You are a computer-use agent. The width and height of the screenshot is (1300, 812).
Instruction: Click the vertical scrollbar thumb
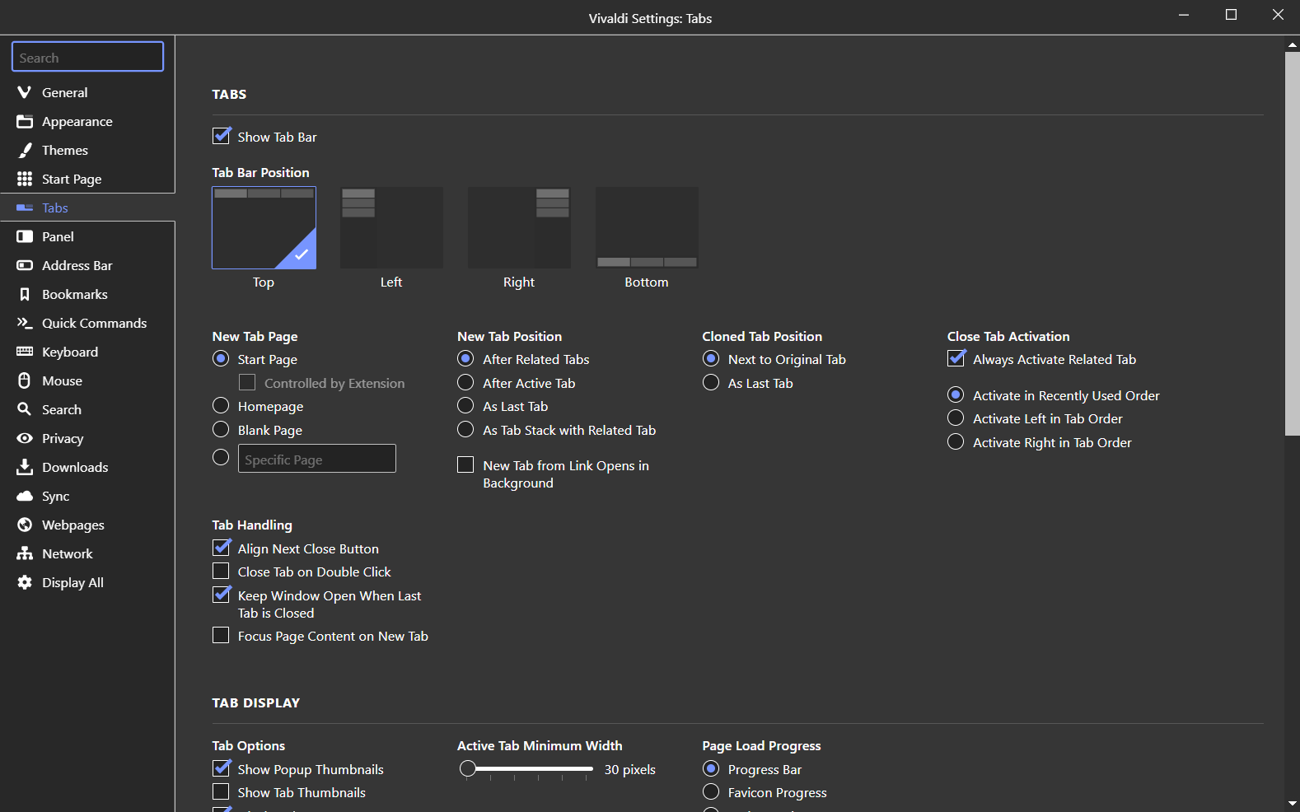tap(1293, 243)
